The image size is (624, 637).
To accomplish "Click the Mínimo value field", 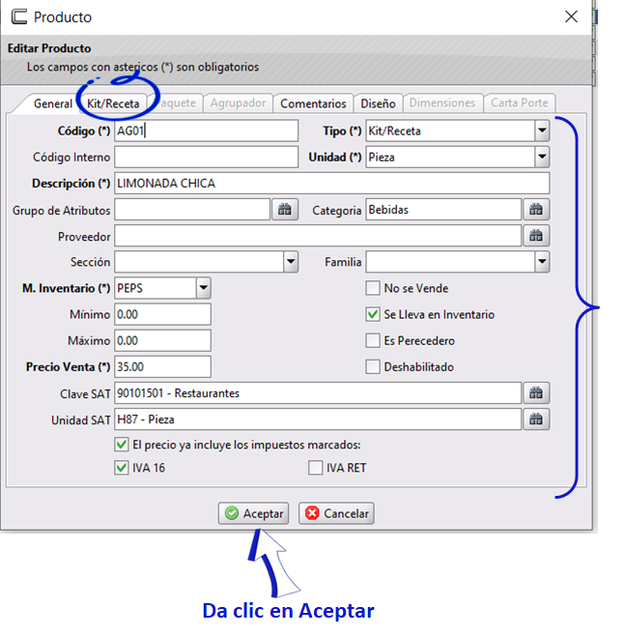I will click(x=163, y=314).
